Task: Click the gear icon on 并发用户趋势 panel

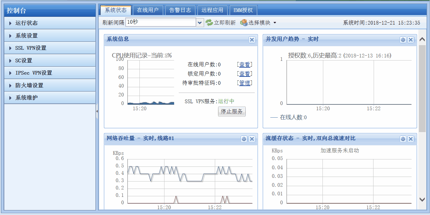Action: coord(403,40)
